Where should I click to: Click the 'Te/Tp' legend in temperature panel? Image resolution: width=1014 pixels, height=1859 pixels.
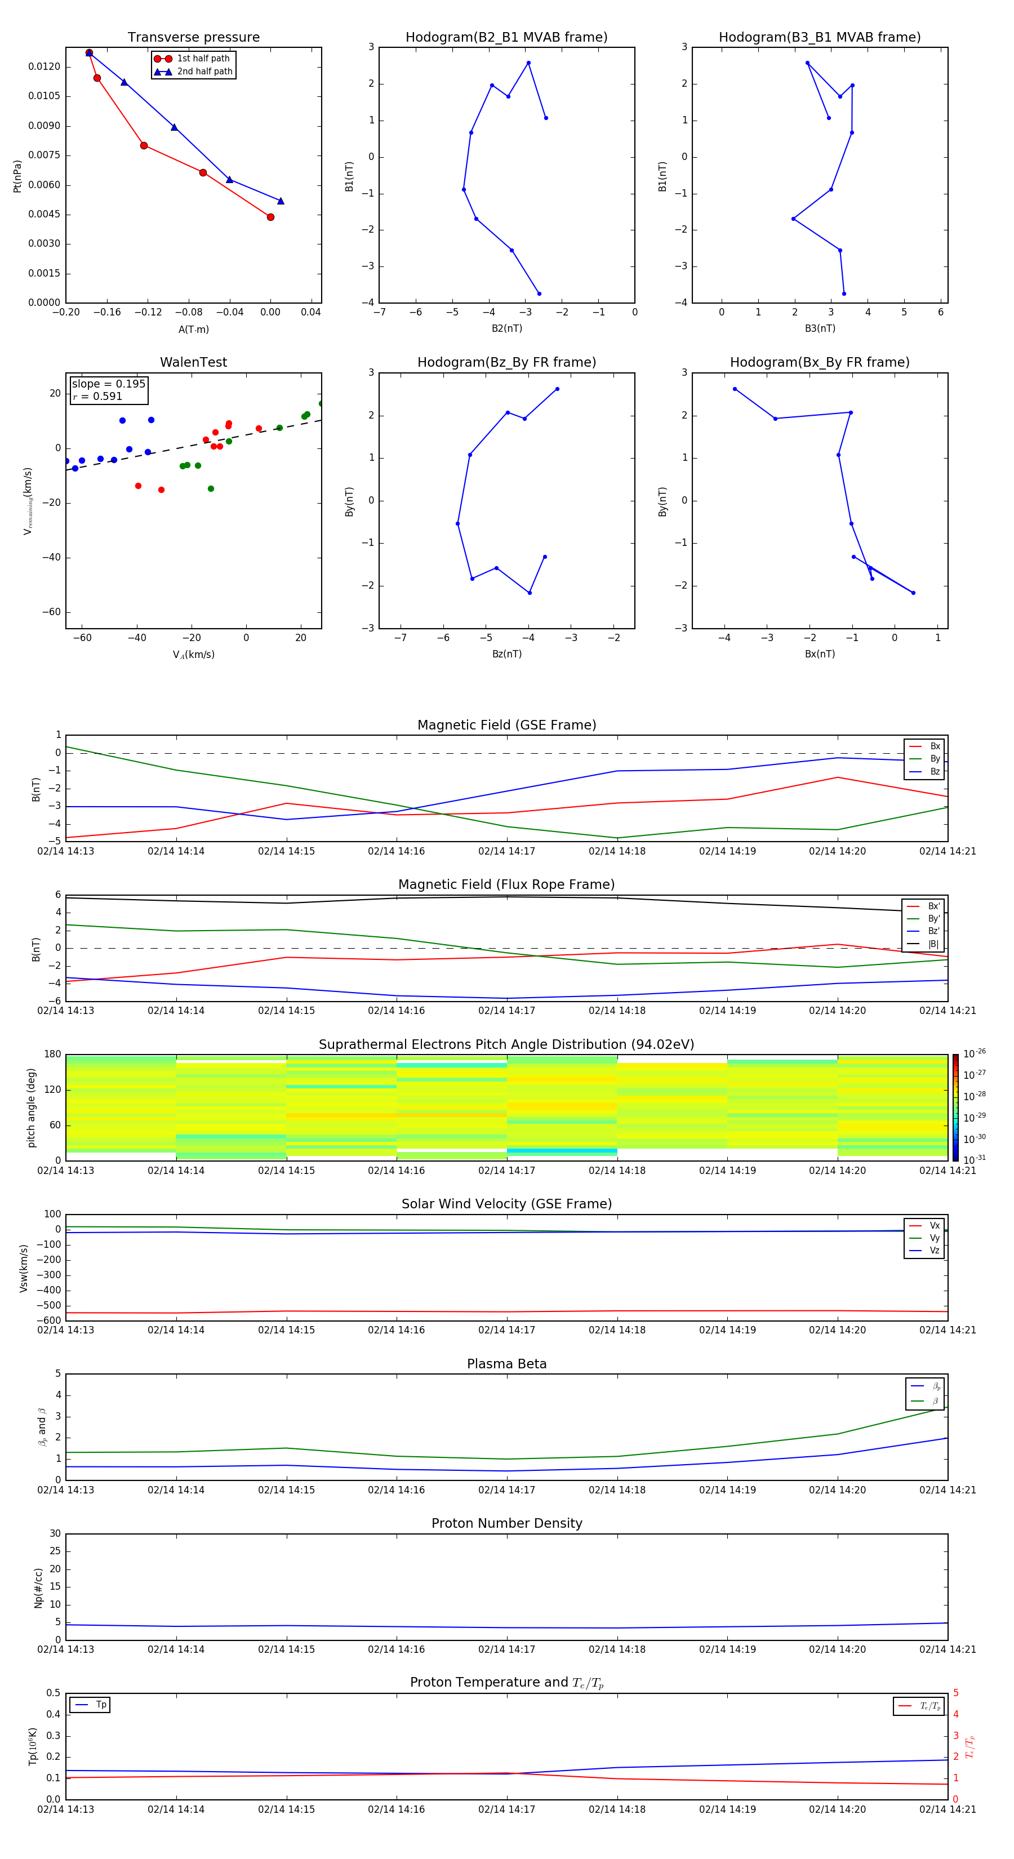click(919, 1706)
